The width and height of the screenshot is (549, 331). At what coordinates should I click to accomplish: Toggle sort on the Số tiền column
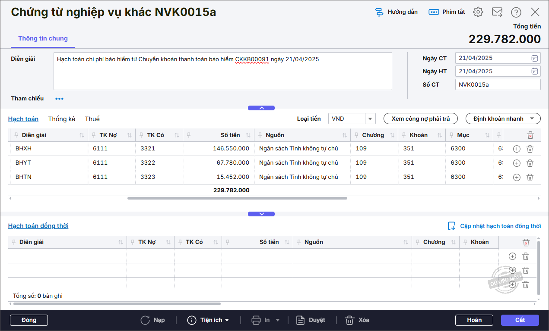248,135
